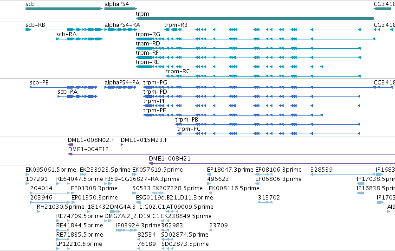Viewport: 395px width, 251px height.
Task: Select the alphaPS4 gene bar
Action: pos(121,9)
